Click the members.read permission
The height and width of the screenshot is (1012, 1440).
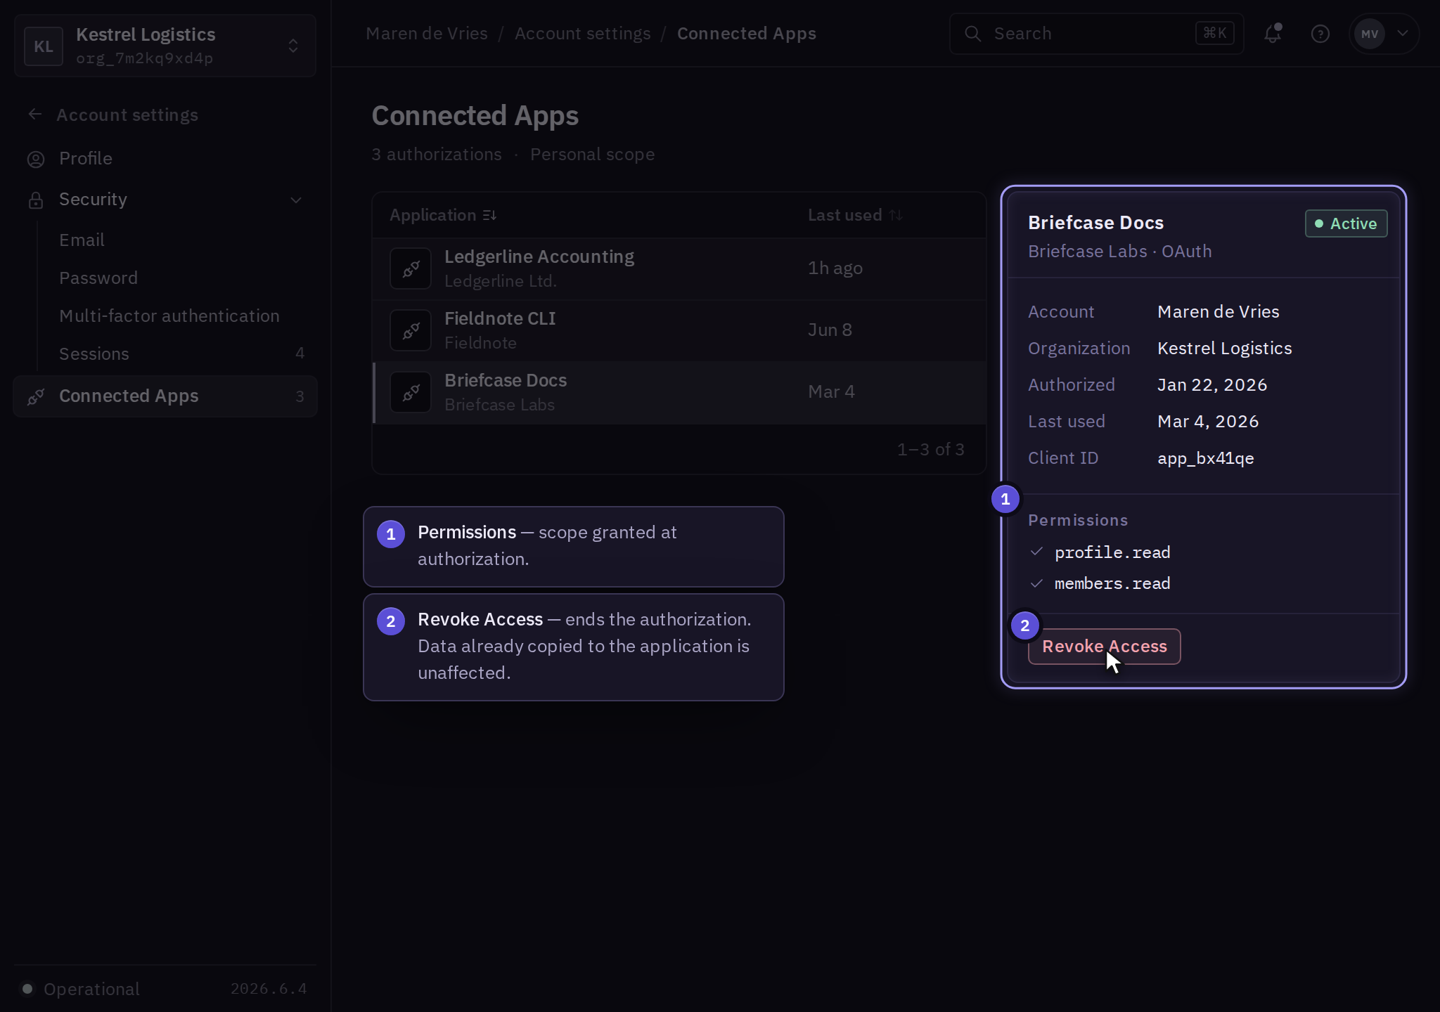pyautogui.click(x=1112, y=583)
